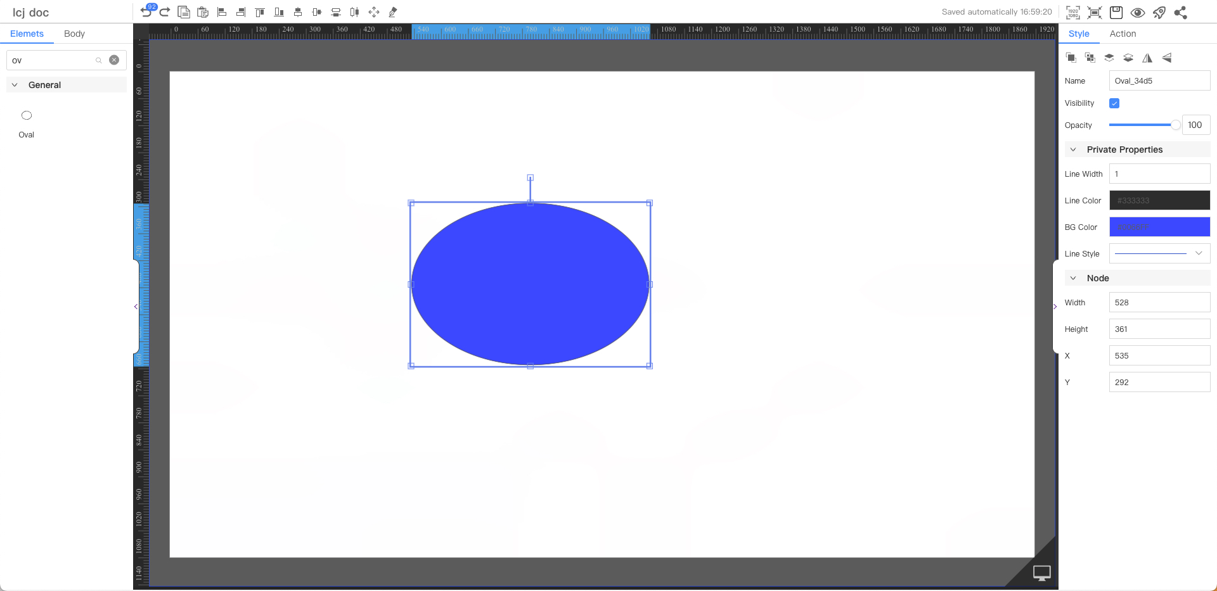Image resolution: width=1217 pixels, height=591 pixels.
Task: Open the Line Color swatch
Action: [x=1159, y=200]
